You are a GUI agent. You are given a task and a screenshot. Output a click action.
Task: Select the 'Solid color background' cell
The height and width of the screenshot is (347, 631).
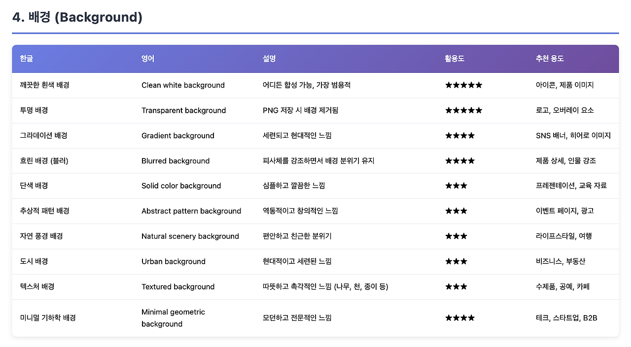pos(181,186)
